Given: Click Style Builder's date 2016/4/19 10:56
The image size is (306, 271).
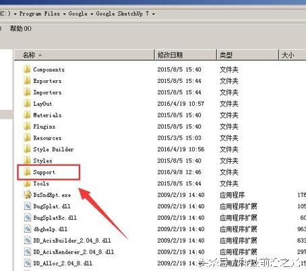Looking at the screenshot, I should click(x=181, y=149).
